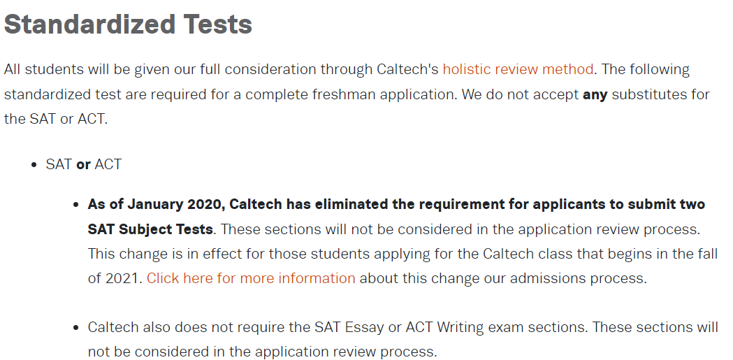Select the bold "or" between SAT and ACT

[x=84, y=164]
